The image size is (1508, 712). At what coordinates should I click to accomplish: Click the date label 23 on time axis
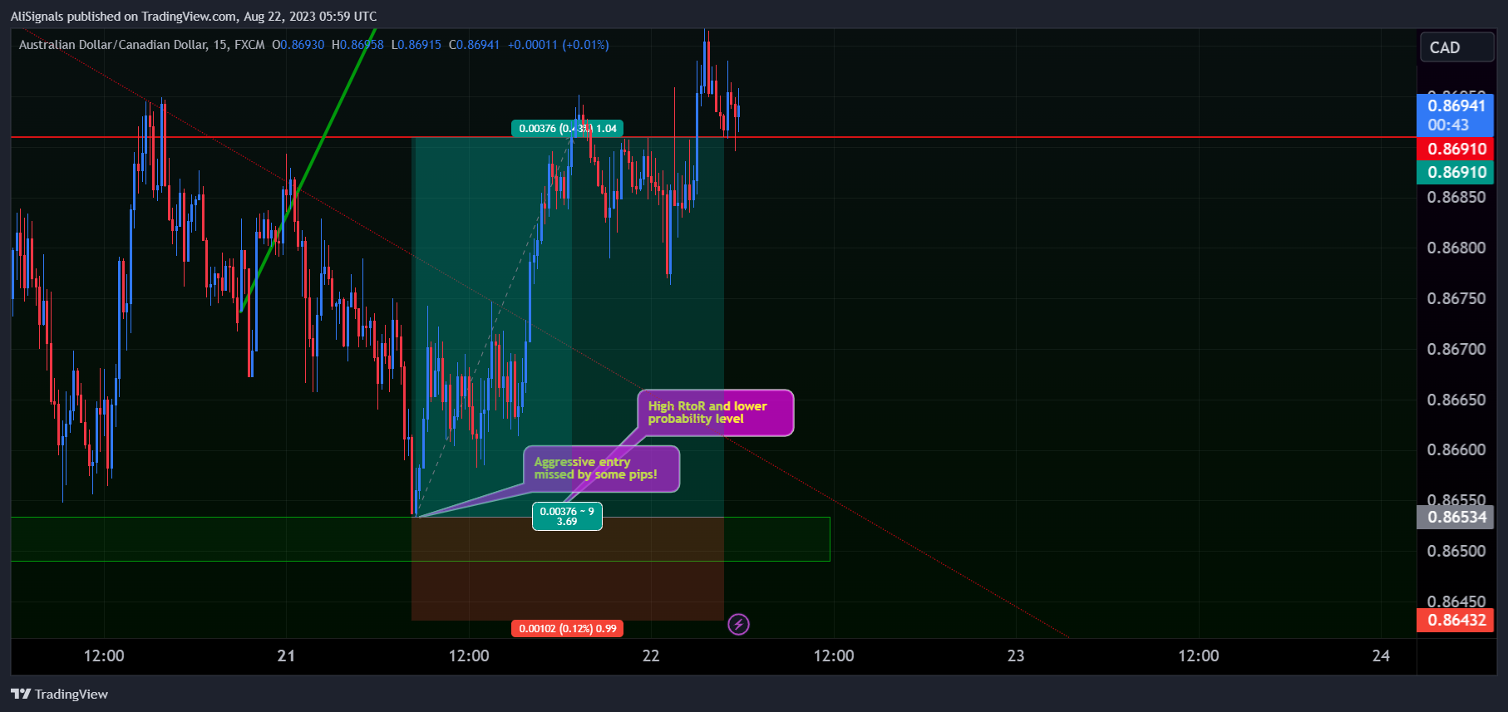1016,656
